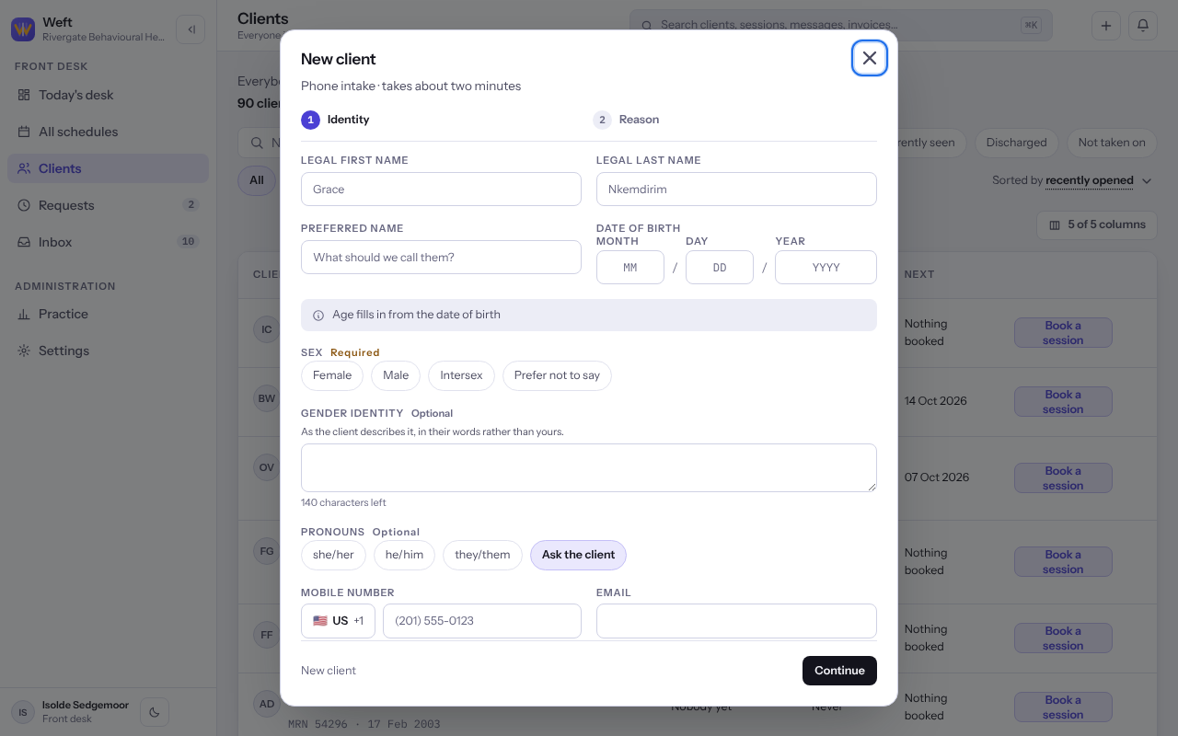The image size is (1178, 736).
Task: Click the plus icon in the top bar
Action: [x=1106, y=26]
